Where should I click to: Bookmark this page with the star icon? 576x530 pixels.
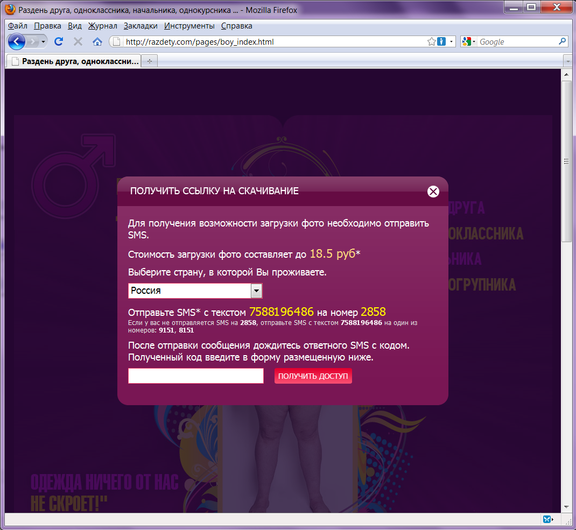click(x=432, y=41)
